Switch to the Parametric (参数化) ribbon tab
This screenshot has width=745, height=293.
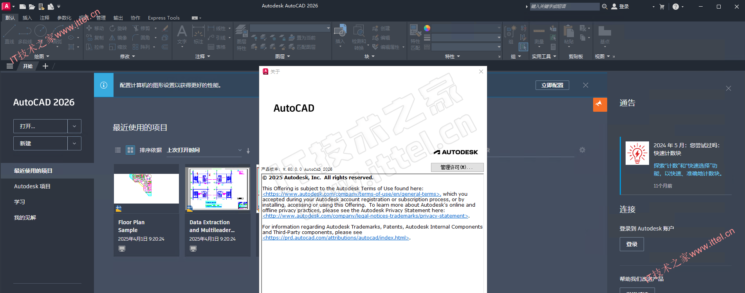coord(64,18)
